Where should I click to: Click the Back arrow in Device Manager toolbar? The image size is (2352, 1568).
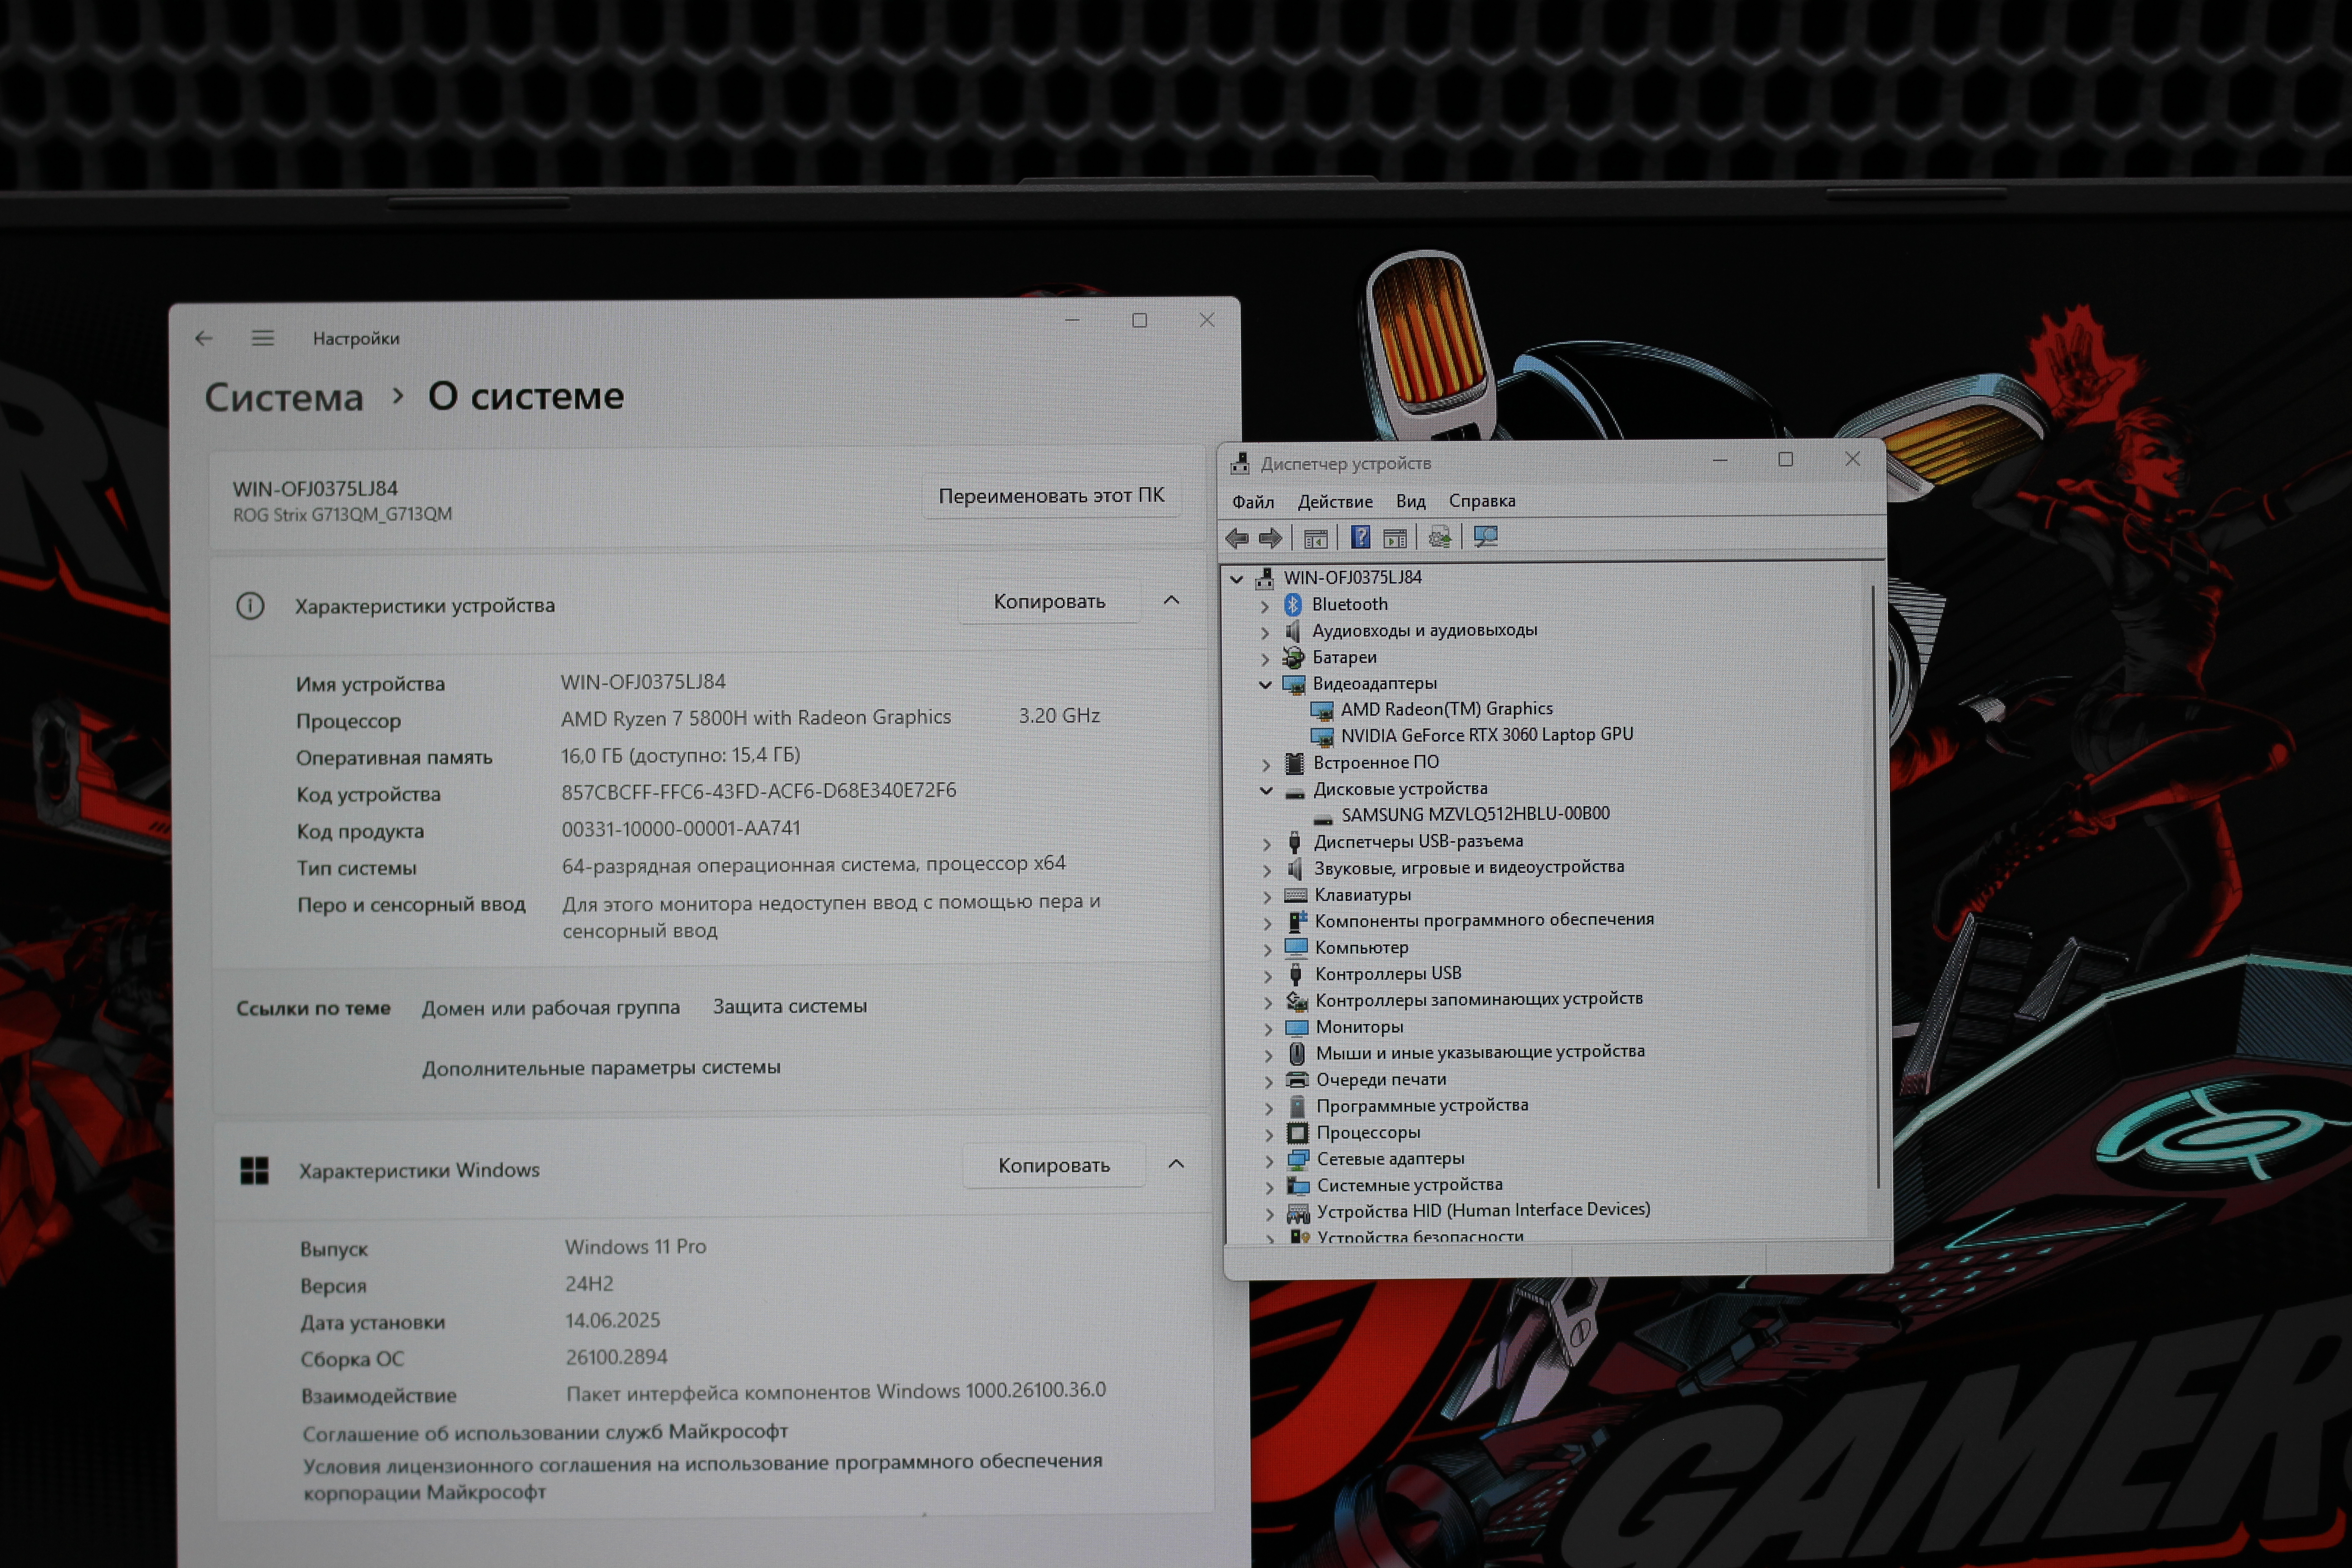pos(1237,538)
